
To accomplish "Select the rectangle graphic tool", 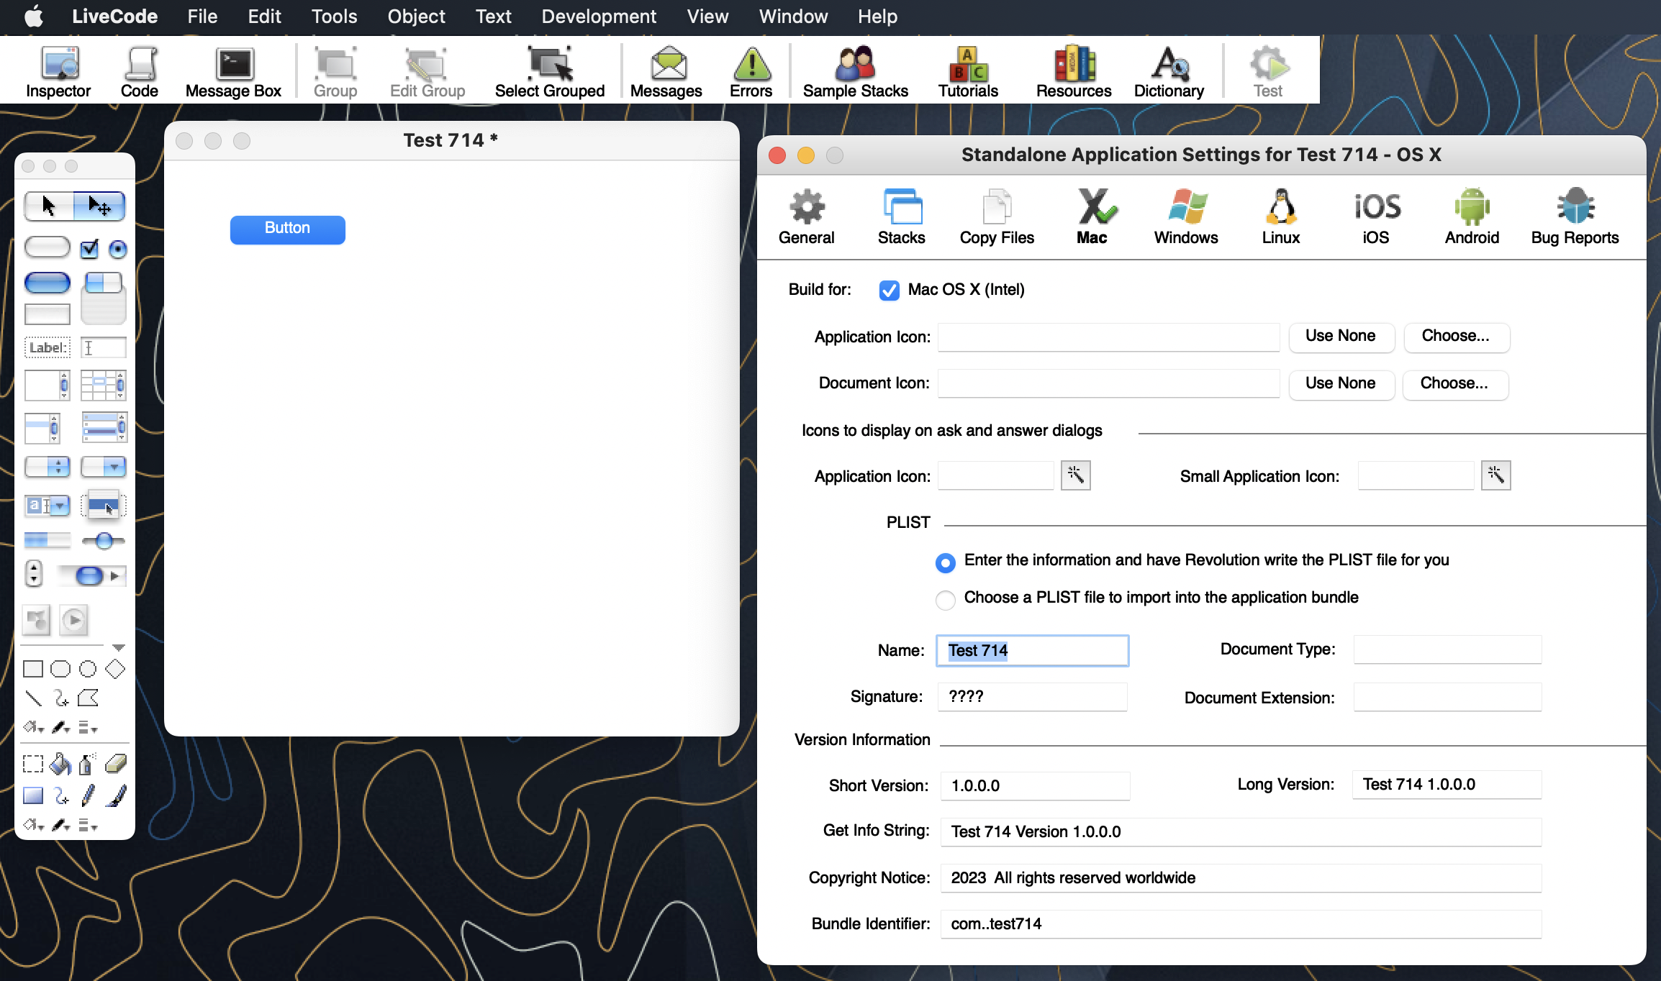I will point(33,669).
